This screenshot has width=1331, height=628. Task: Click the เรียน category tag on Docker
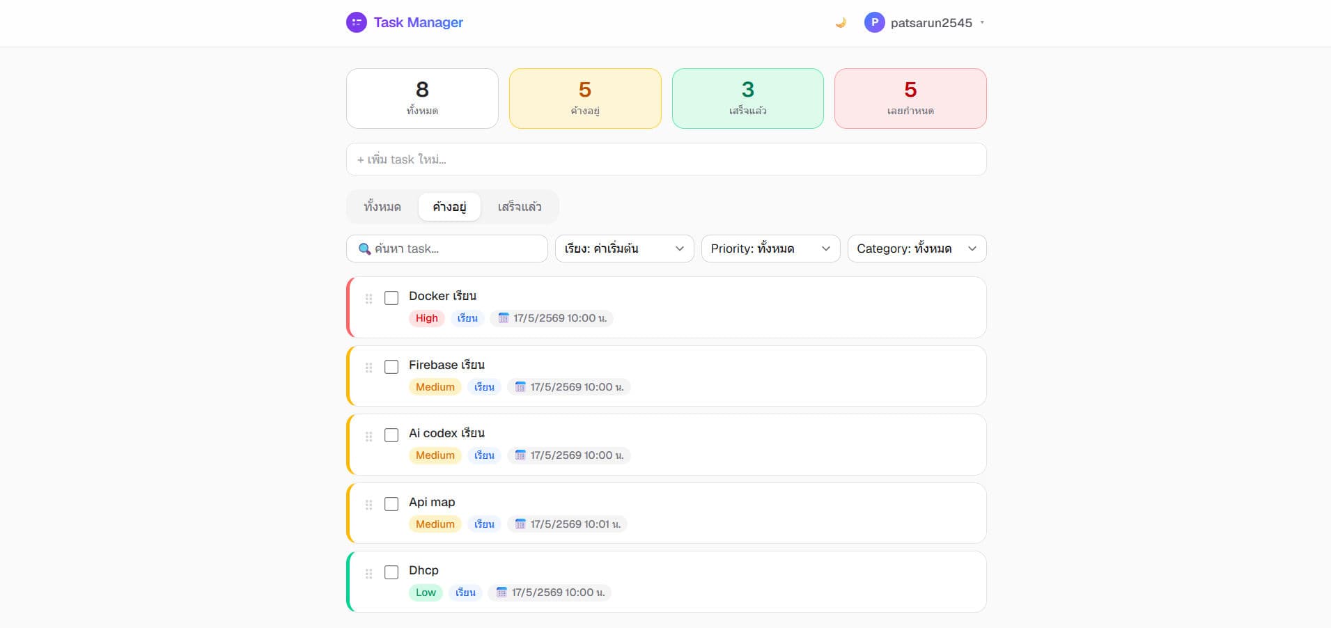click(467, 318)
